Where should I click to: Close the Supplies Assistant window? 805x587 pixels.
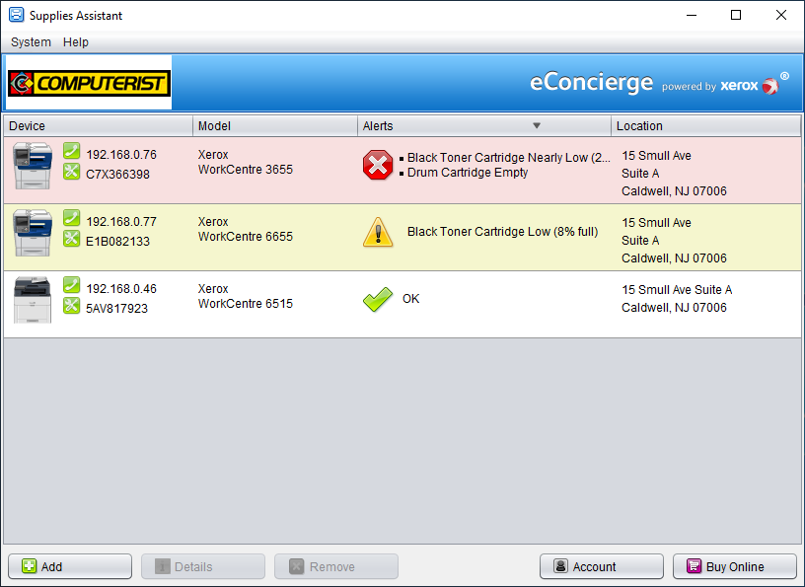click(781, 15)
